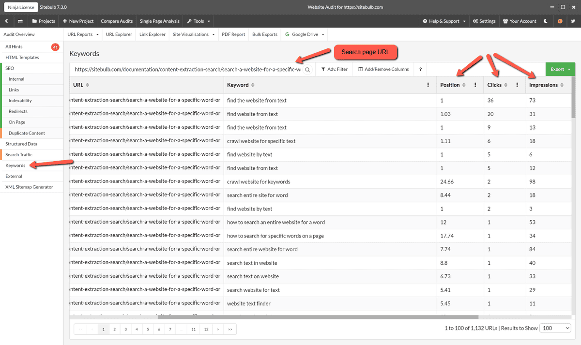Click the magnifier search icon
The height and width of the screenshot is (345, 581).
coord(307,70)
